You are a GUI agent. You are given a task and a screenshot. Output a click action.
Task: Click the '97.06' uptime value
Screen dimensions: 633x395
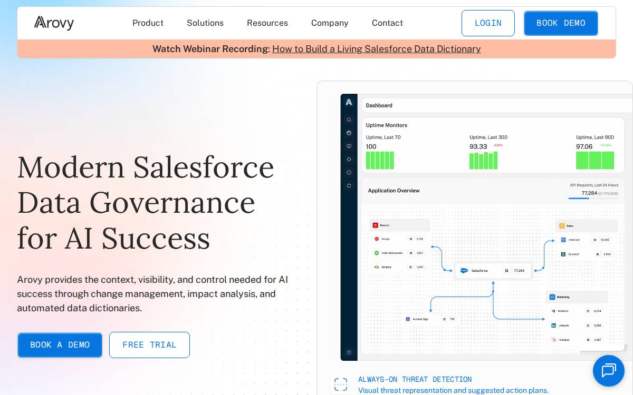584,146
